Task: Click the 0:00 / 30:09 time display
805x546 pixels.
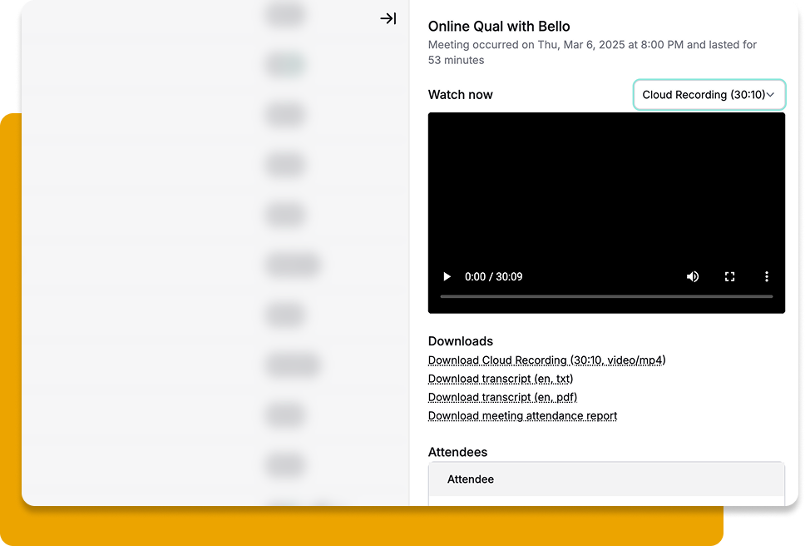Action: [x=493, y=277]
